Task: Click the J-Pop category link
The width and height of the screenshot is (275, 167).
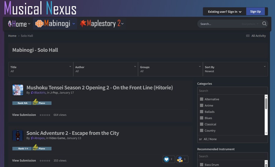Action: click(x=54, y=93)
